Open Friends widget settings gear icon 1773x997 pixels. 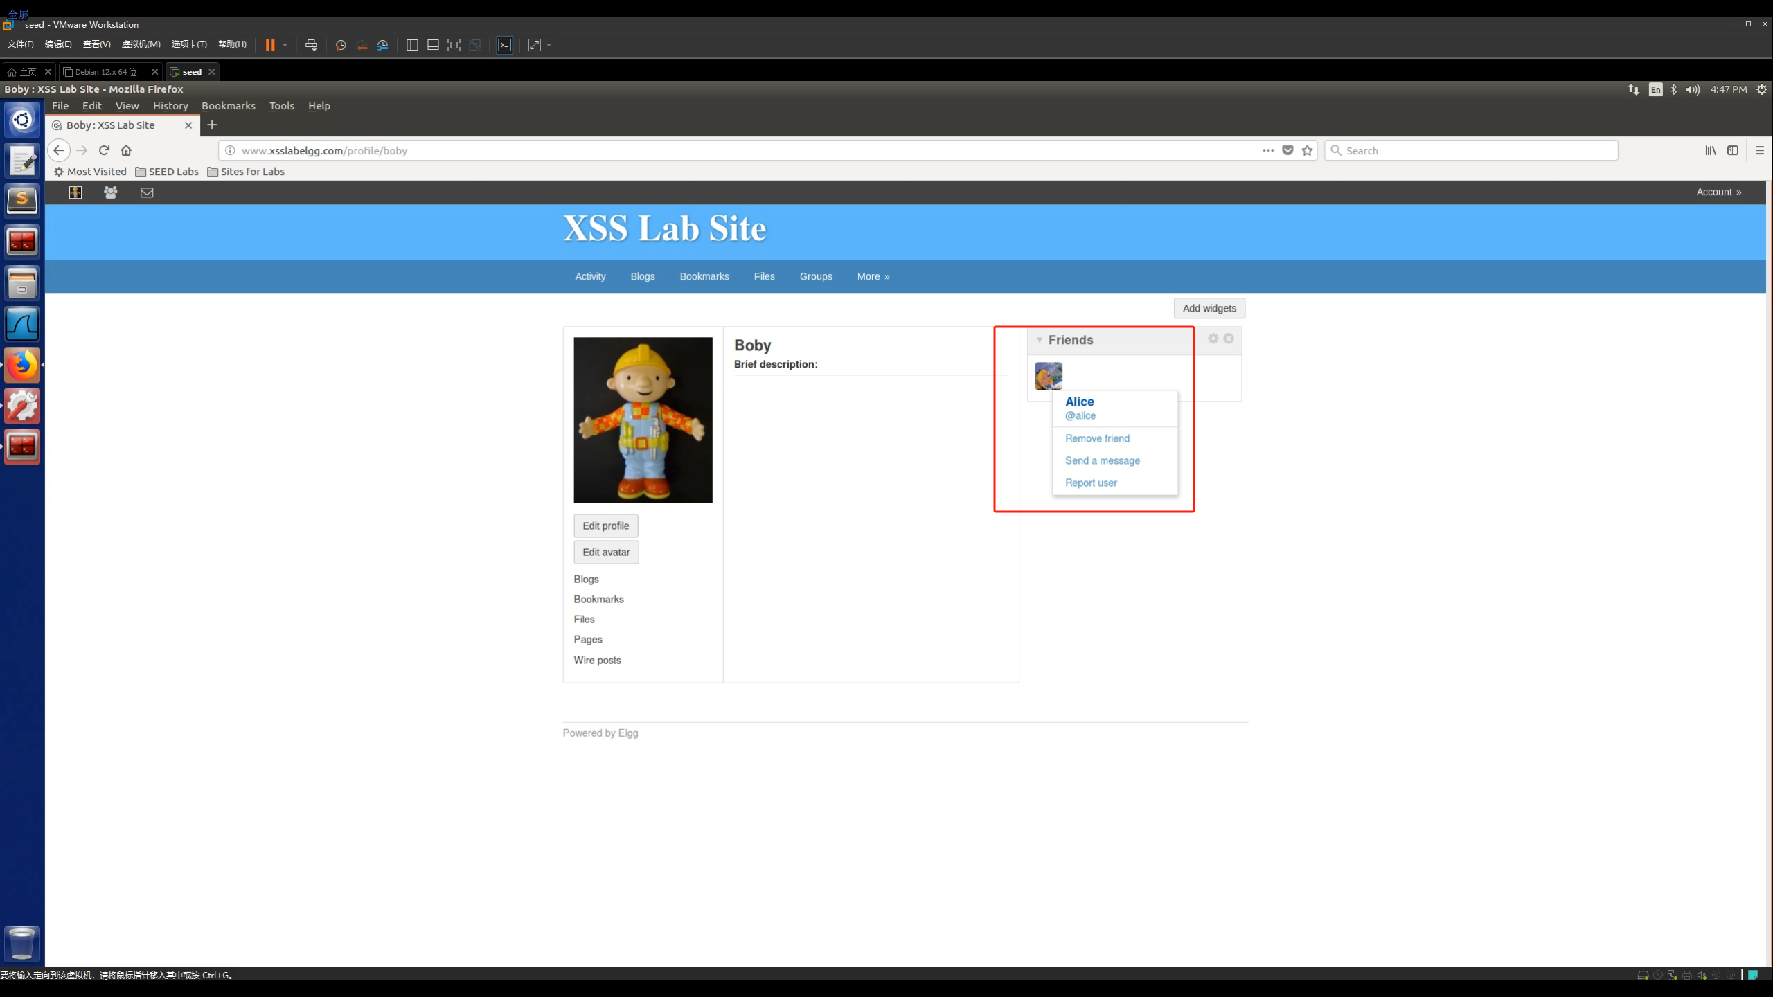[1213, 339]
